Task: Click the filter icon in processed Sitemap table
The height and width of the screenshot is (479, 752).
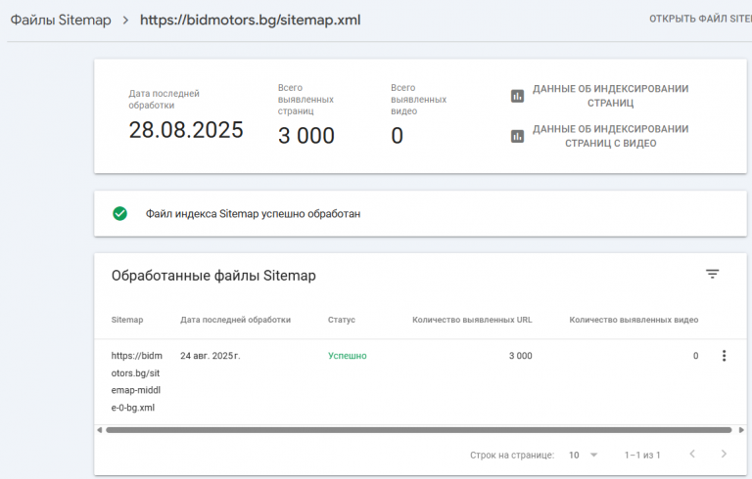Action: pyautogui.click(x=712, y=274)
